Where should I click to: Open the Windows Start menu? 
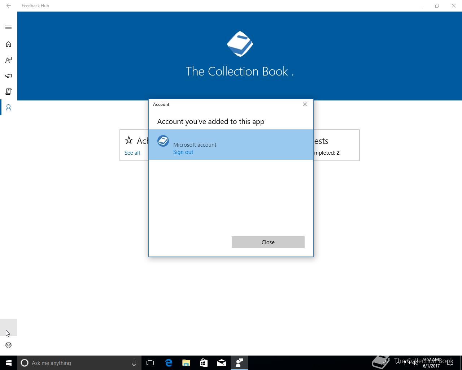tap(9, 363)
